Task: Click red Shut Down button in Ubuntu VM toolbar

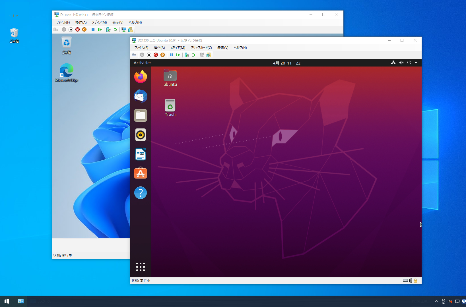Action: (x=156, y=55)
